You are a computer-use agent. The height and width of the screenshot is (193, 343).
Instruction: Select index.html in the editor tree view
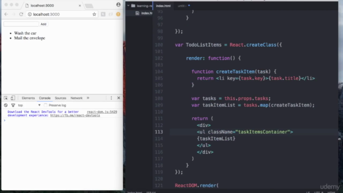[144, 13]
